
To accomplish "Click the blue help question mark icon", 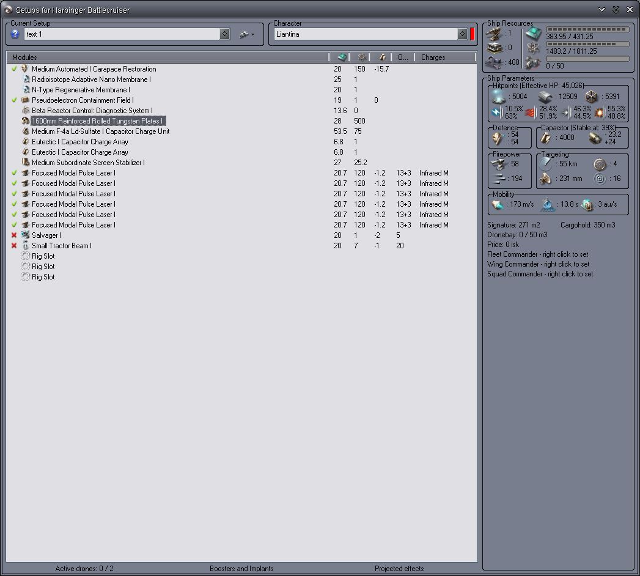I will click(x=15, y=34).
